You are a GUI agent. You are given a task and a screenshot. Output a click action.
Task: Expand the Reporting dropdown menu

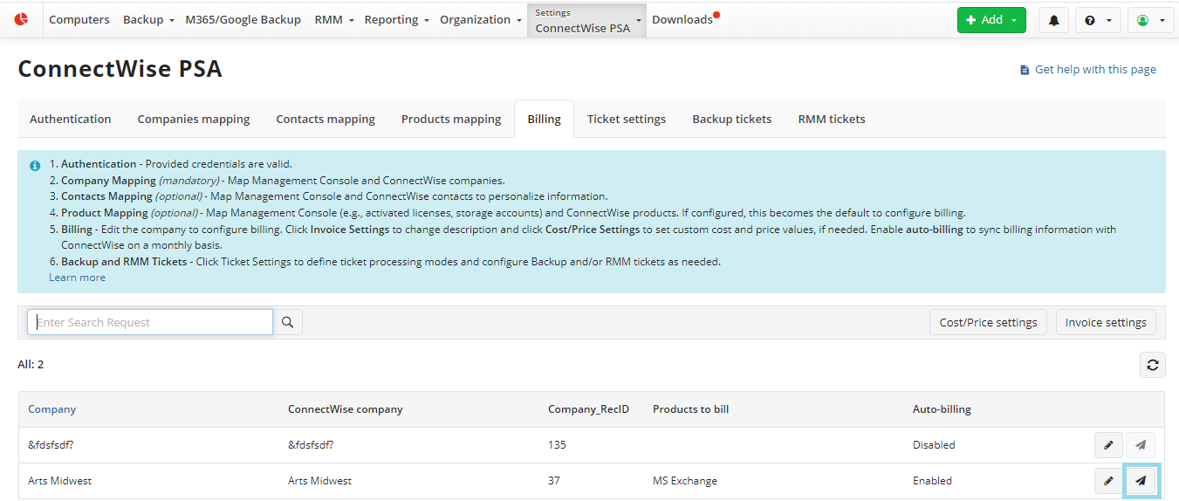396,19
